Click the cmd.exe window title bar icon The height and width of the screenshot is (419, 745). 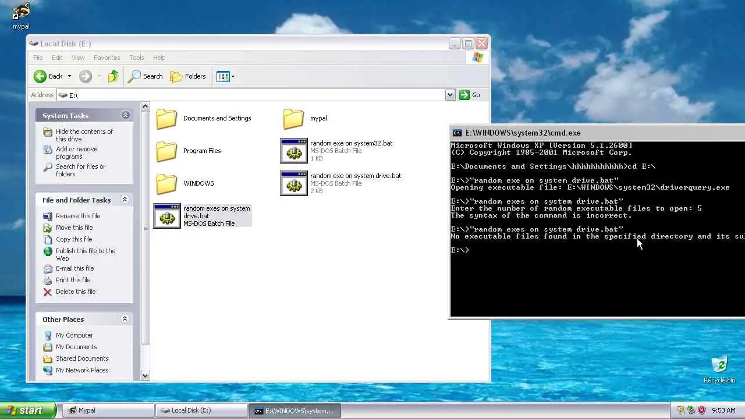[457, 133]
